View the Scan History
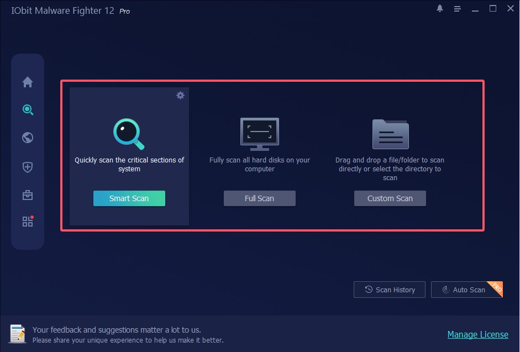520x352 pixels. [390, 290]
